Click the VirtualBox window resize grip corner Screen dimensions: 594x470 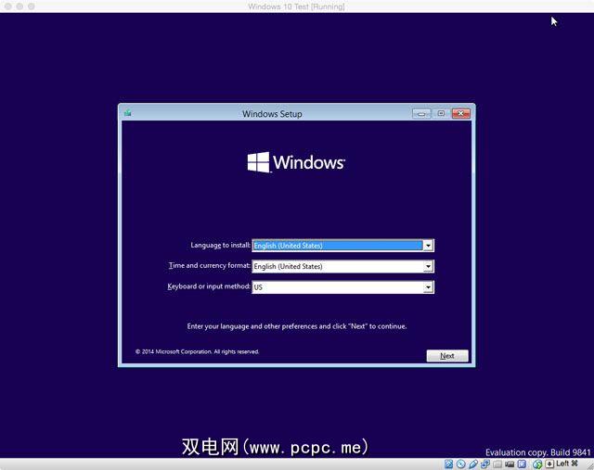click(589, 465)
